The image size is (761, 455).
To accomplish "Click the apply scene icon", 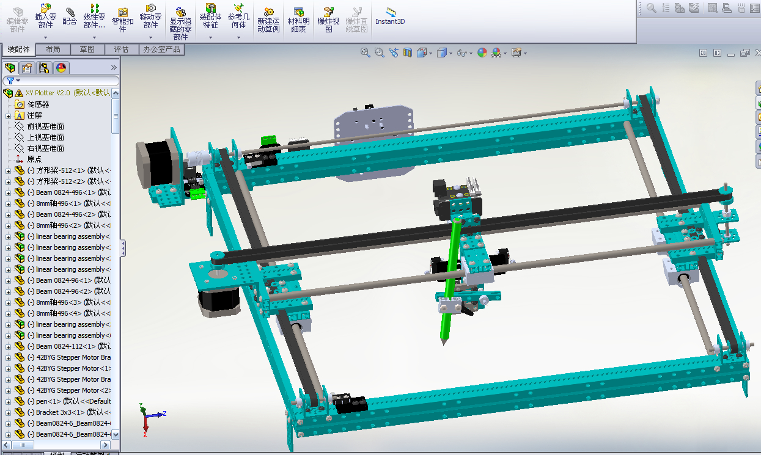I will (x=496, y=53).
